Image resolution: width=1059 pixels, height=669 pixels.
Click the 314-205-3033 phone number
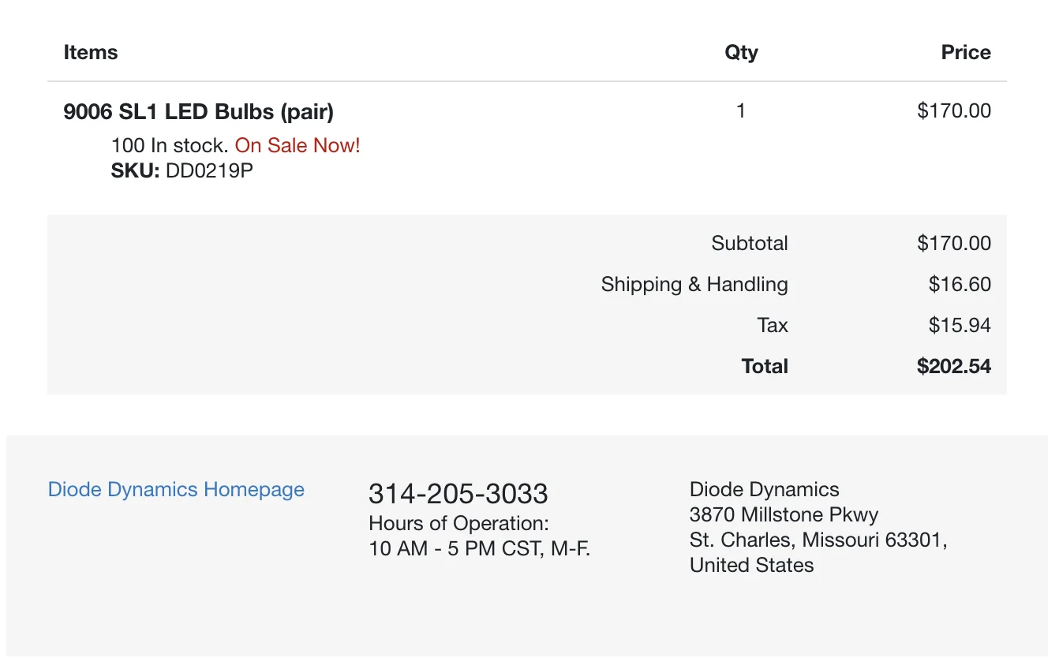[x=458, y=494]
